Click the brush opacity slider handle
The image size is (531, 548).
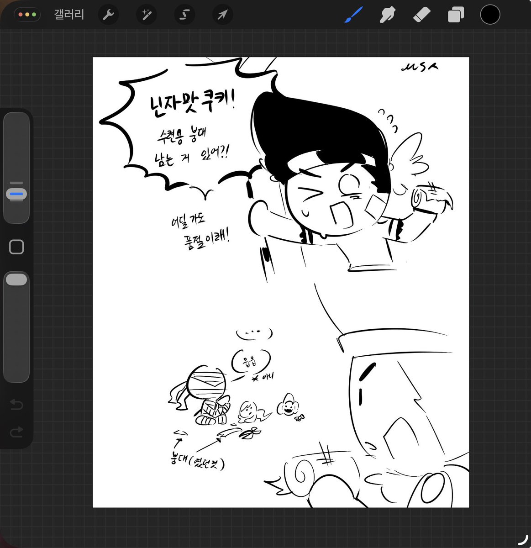tap(16, 279)
